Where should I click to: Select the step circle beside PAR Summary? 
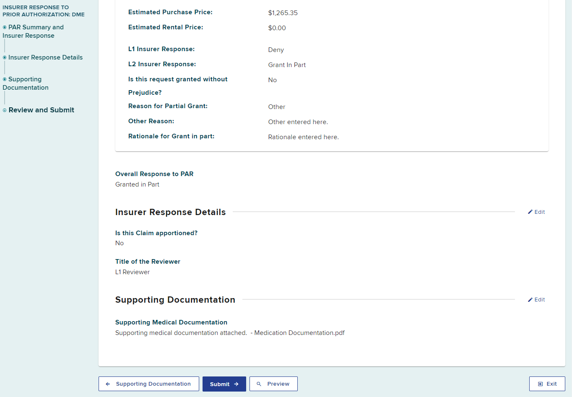[x=4, y=27]
